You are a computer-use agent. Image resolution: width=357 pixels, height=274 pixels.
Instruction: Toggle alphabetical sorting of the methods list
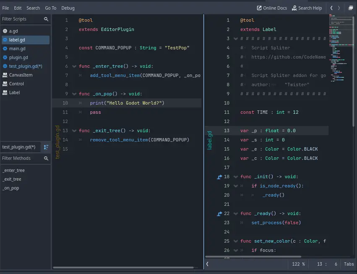point(46,147)
